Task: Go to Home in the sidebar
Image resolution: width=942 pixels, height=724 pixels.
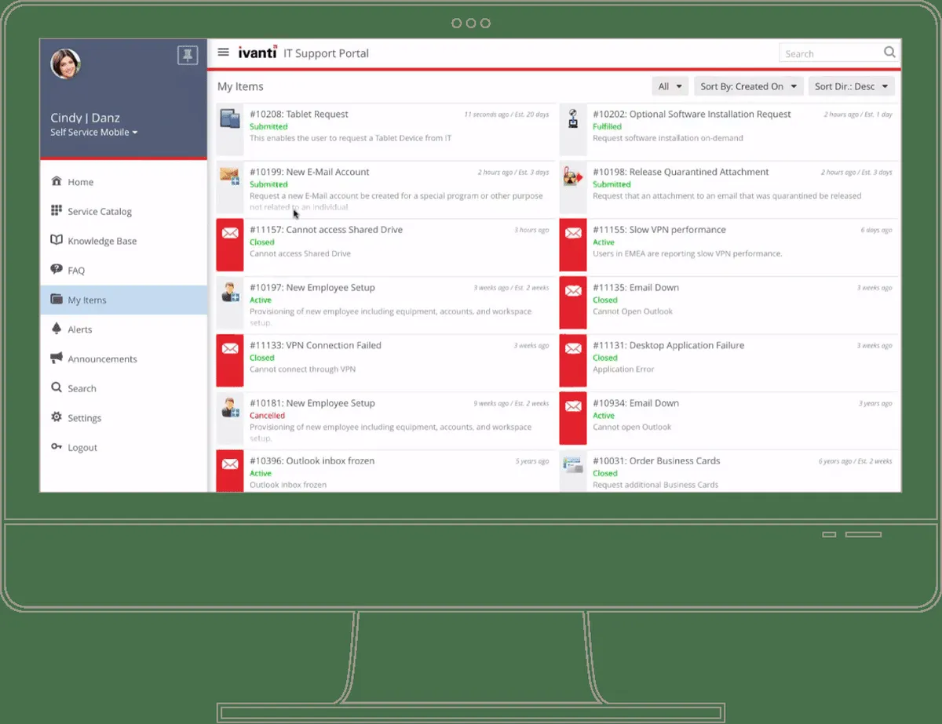Action: 124,182
